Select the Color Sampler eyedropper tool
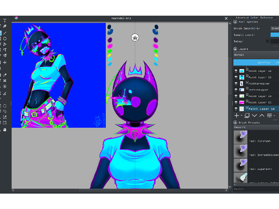The width and height of the screenshot is (279, 209). [5, 75]
